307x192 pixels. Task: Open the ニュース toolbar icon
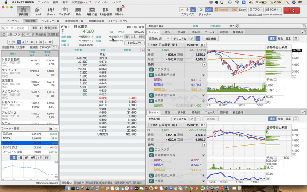[37, 11]
